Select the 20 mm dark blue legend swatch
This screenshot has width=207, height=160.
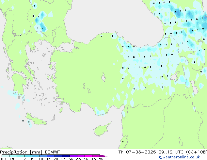(58, 156)
